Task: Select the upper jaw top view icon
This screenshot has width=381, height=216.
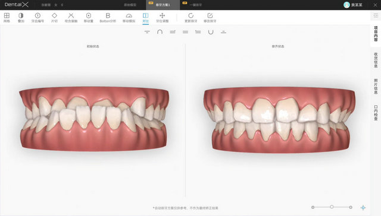Action: coord(147,31)
